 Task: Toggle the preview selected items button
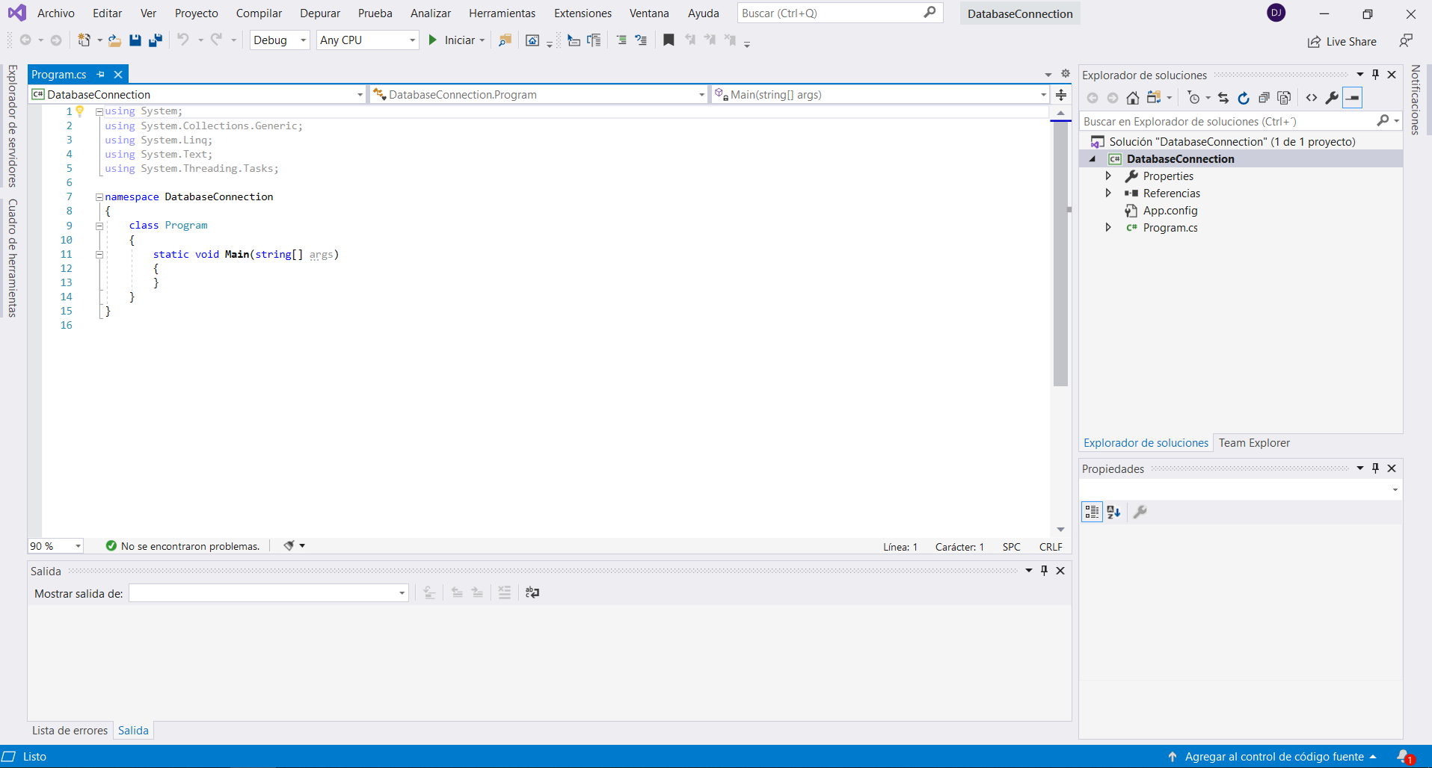[1352, 98]
